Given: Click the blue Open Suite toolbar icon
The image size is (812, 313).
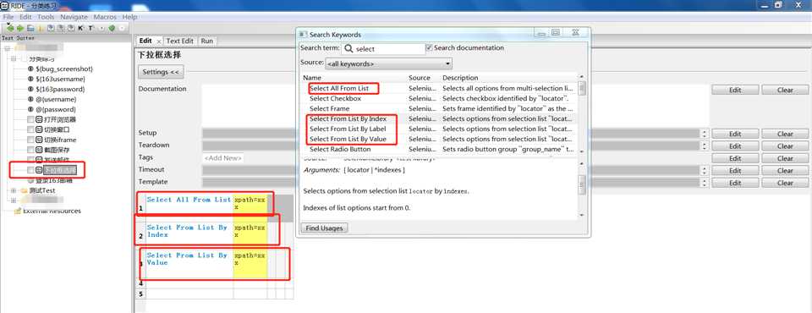Looking at the screenshot, I should (30, 28).
